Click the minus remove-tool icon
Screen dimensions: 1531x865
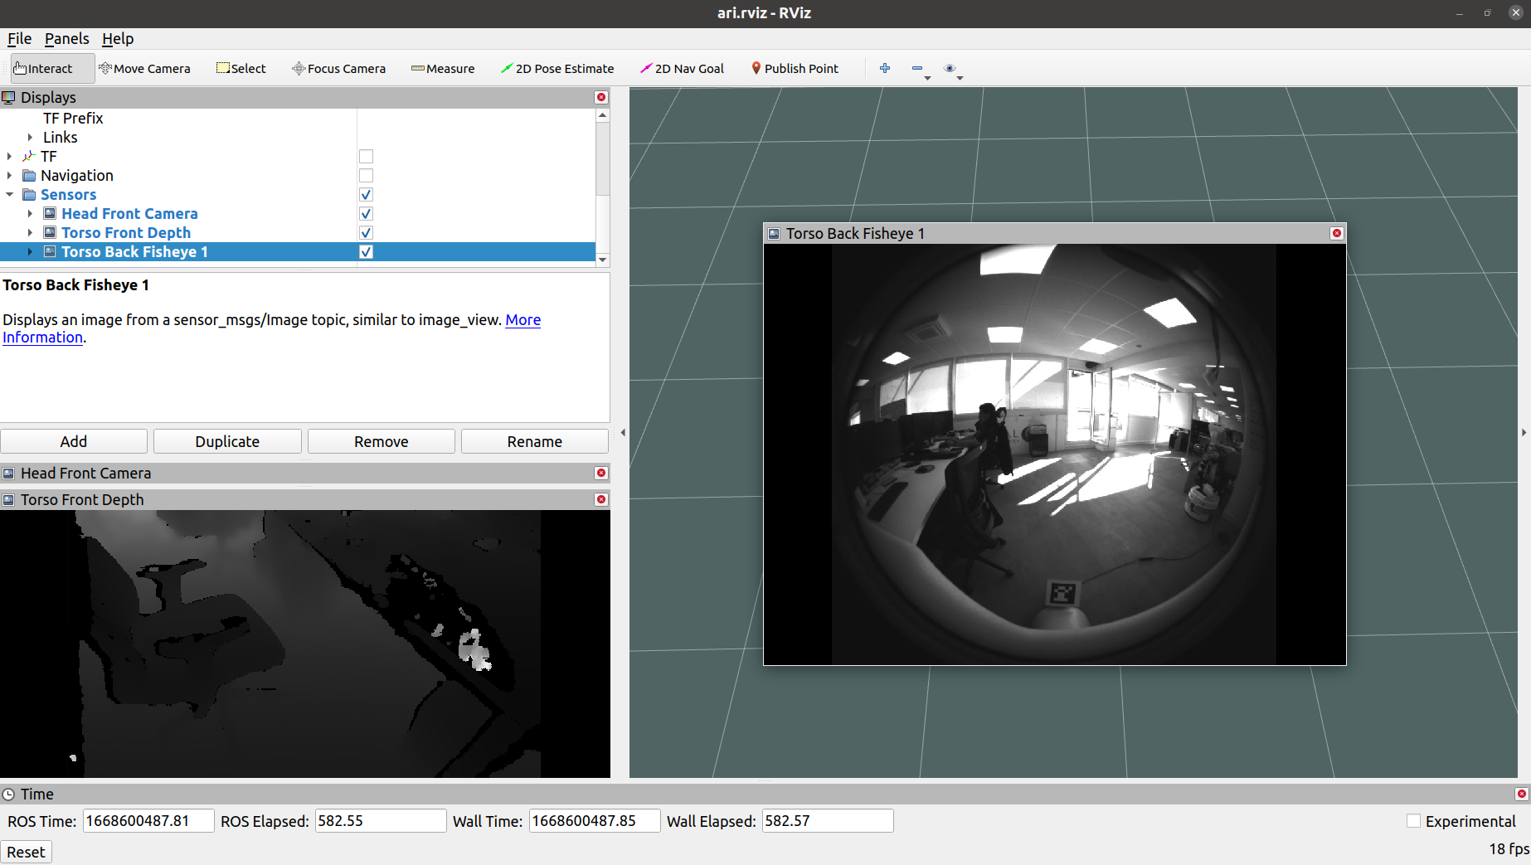(916, 68)
